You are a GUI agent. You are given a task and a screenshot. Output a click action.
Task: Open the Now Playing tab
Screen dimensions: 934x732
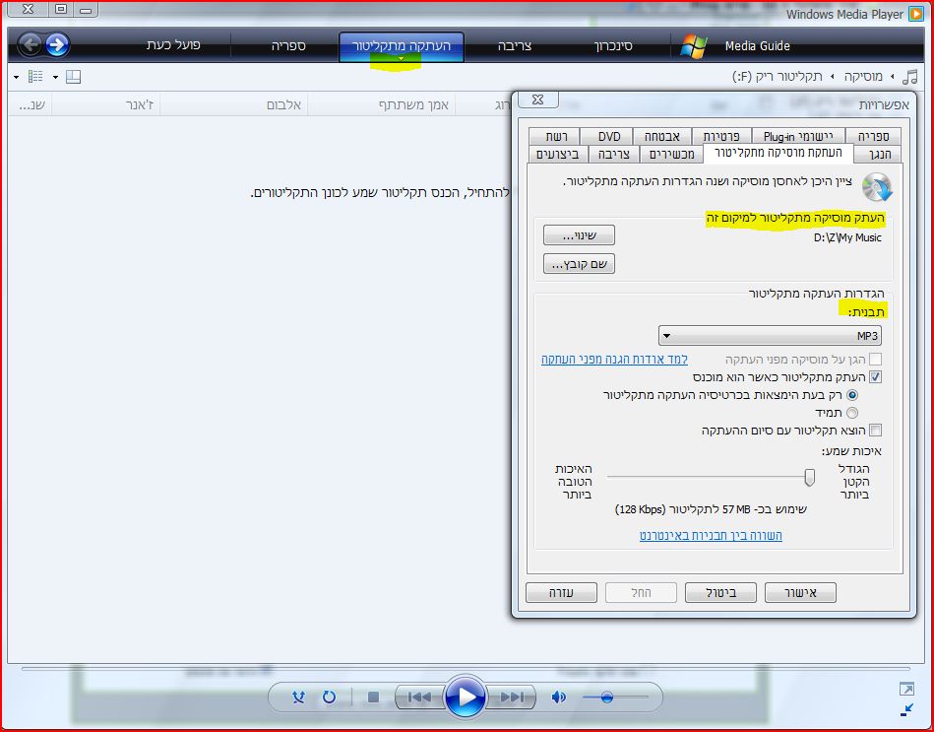(x=173, y=45)
